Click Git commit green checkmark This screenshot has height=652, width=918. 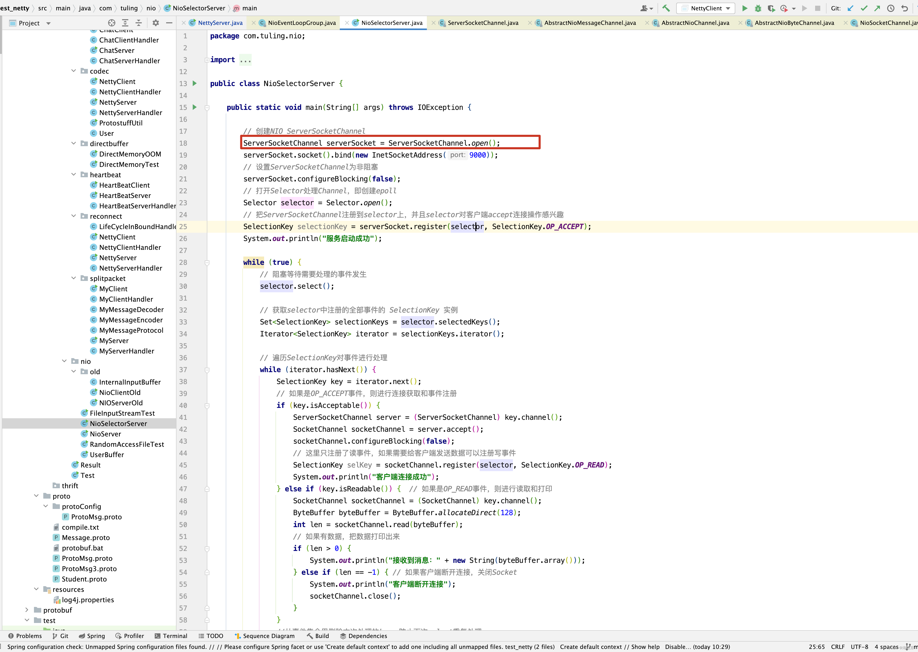tap(864, 8)
